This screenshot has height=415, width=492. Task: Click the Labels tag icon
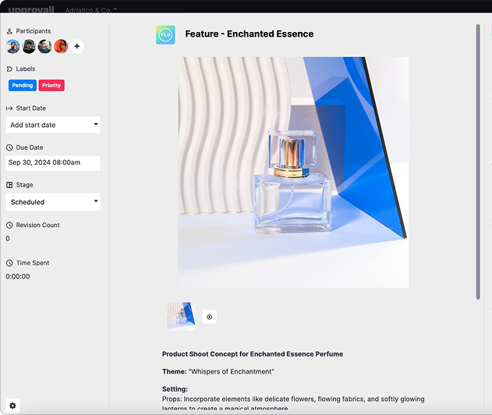coord(9,69)
